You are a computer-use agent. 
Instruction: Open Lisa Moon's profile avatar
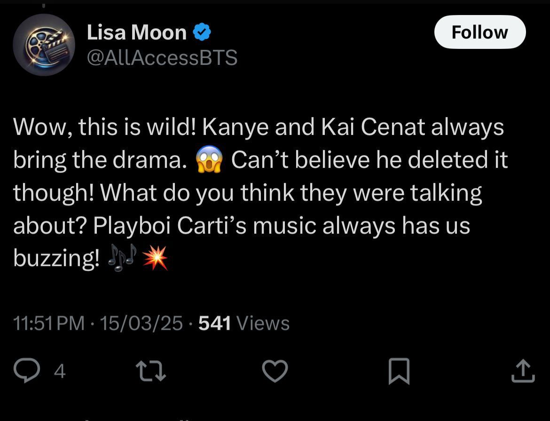pyautogui.click(x=44, y=45)
